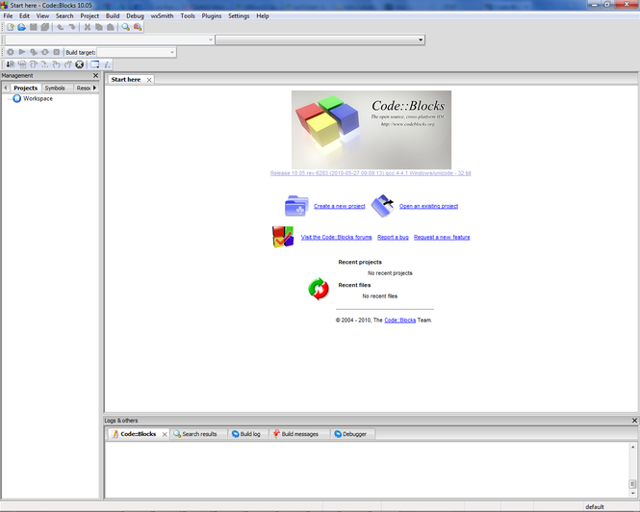This screenshot has width=640, height=512.
Task: Click the Run to cursor icon
Action: [x=22, y=64]
